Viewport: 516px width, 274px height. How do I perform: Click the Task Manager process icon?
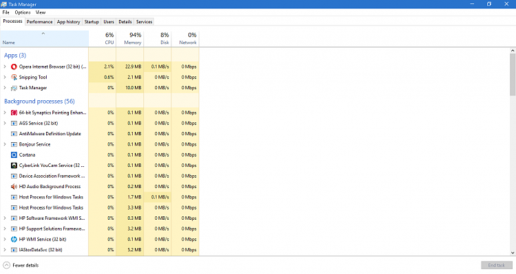tap(14, 88)
